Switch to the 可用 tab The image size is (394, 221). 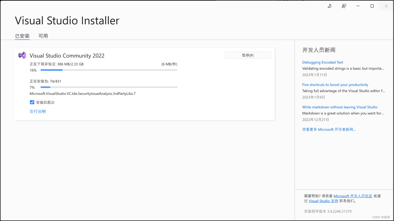[43, 36]
